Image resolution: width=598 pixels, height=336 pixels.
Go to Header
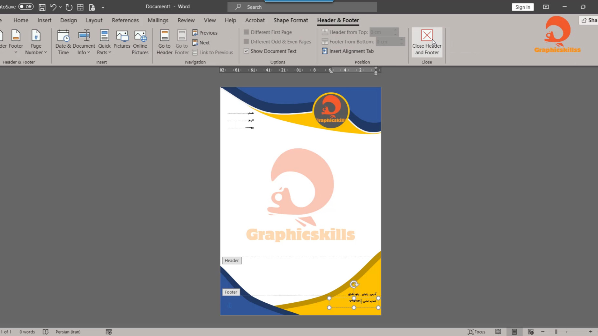tap(164, 42)
